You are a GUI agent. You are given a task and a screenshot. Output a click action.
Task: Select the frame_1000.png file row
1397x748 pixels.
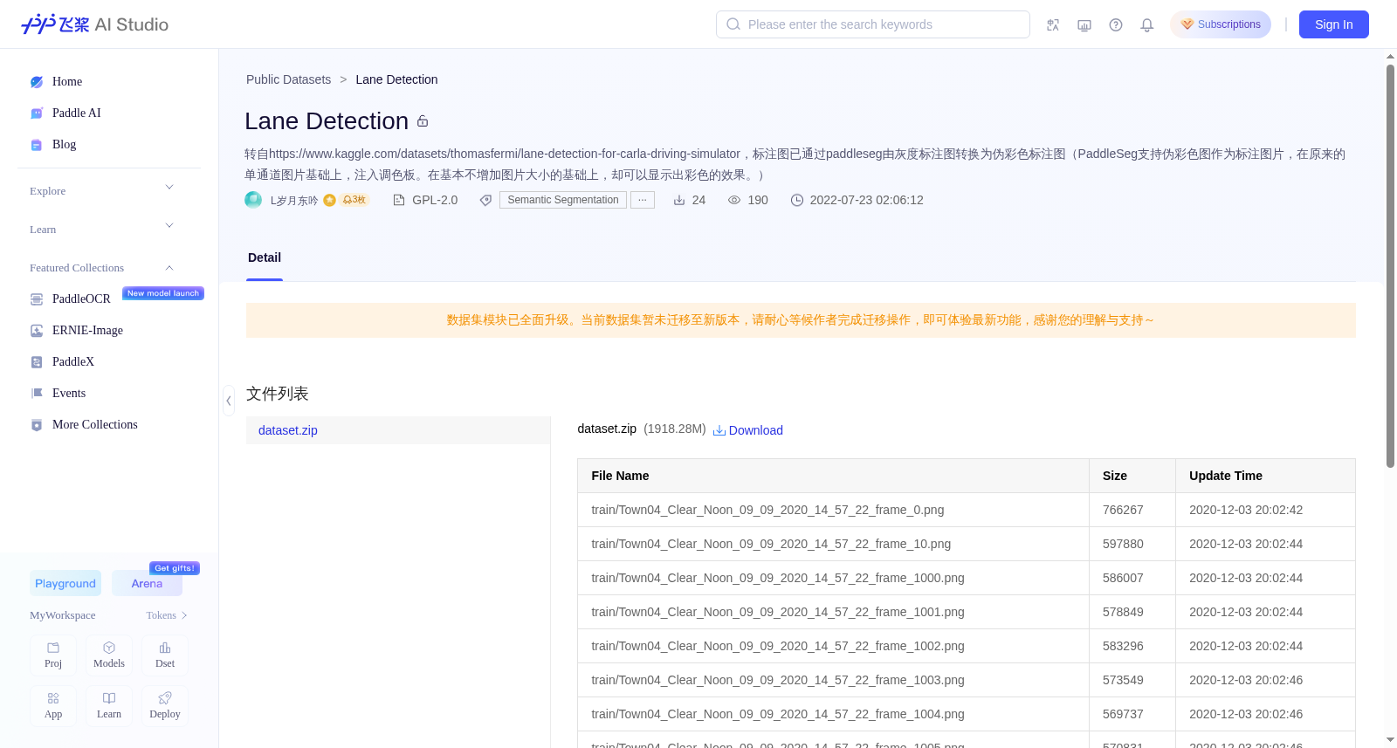tap(967, 578)
